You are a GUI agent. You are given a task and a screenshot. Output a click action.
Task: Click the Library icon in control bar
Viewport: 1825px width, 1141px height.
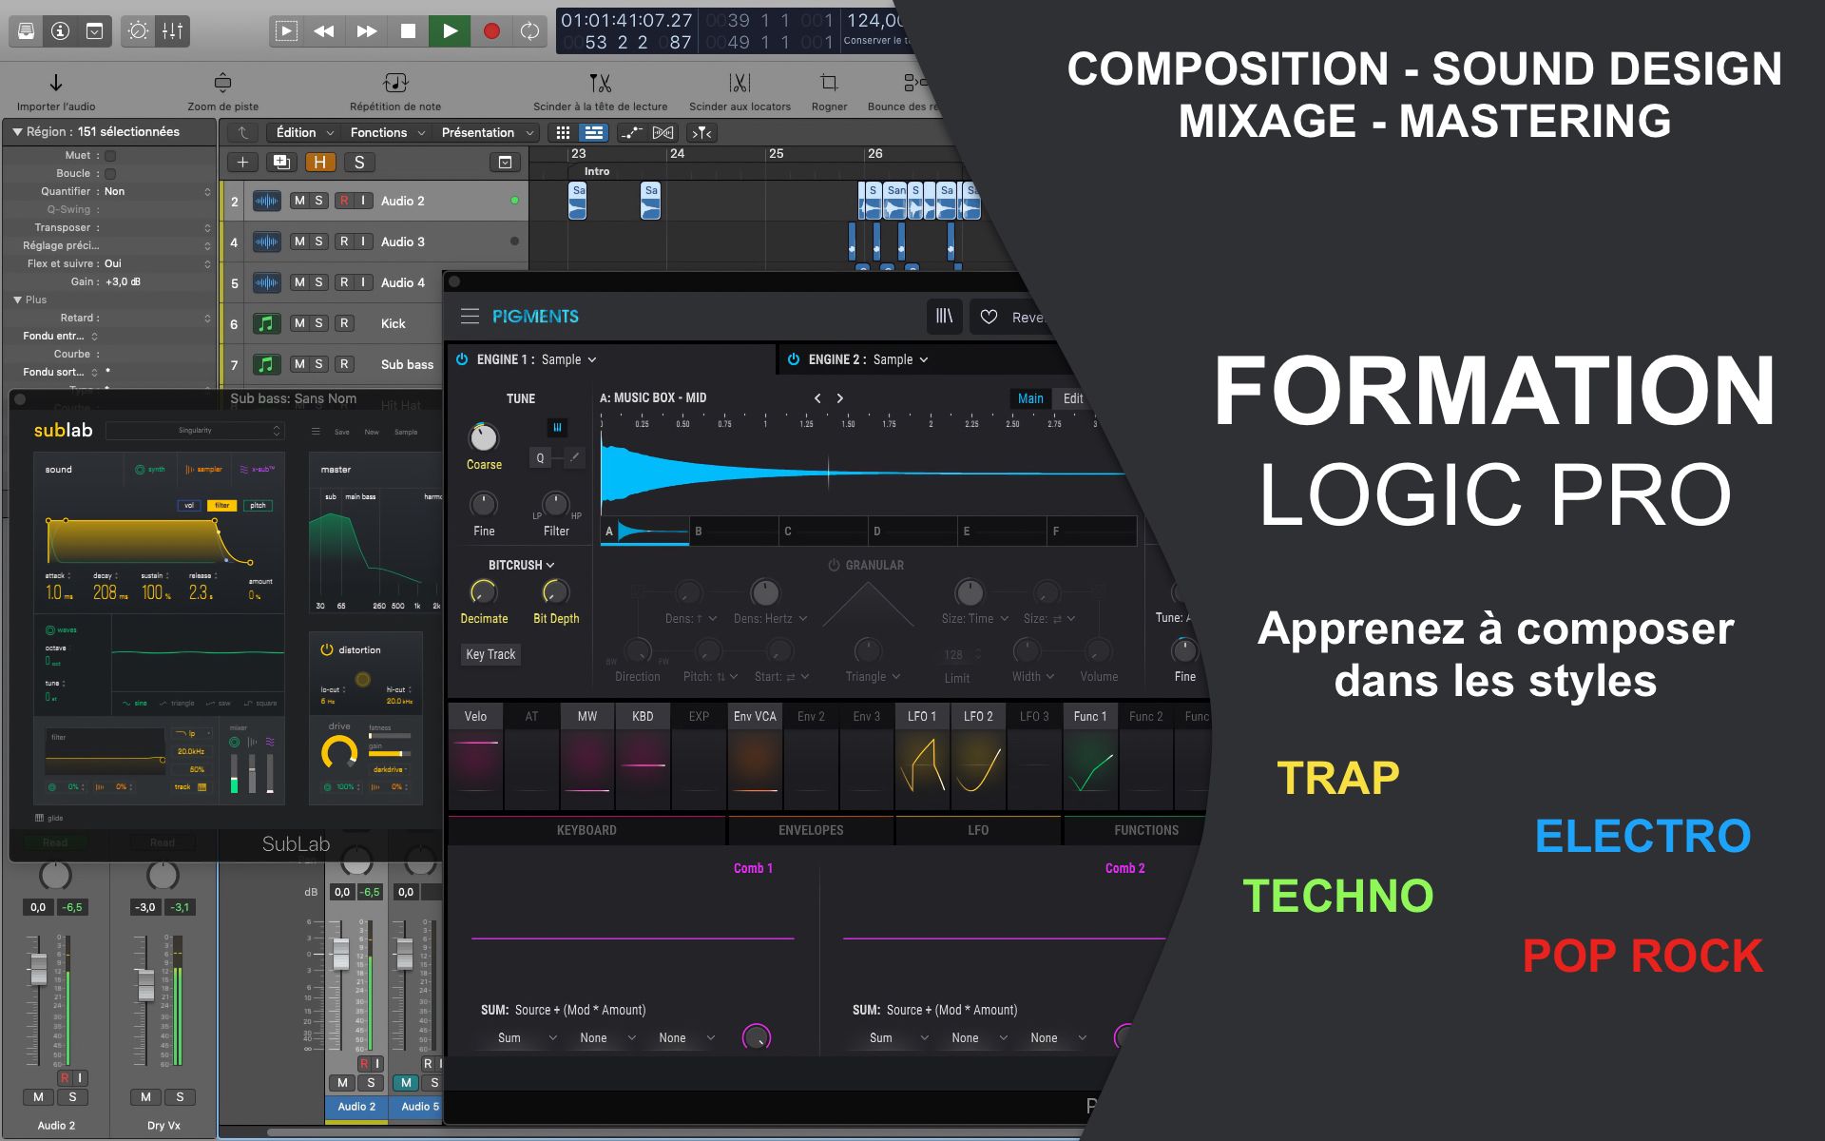click(x=27, y=31)
